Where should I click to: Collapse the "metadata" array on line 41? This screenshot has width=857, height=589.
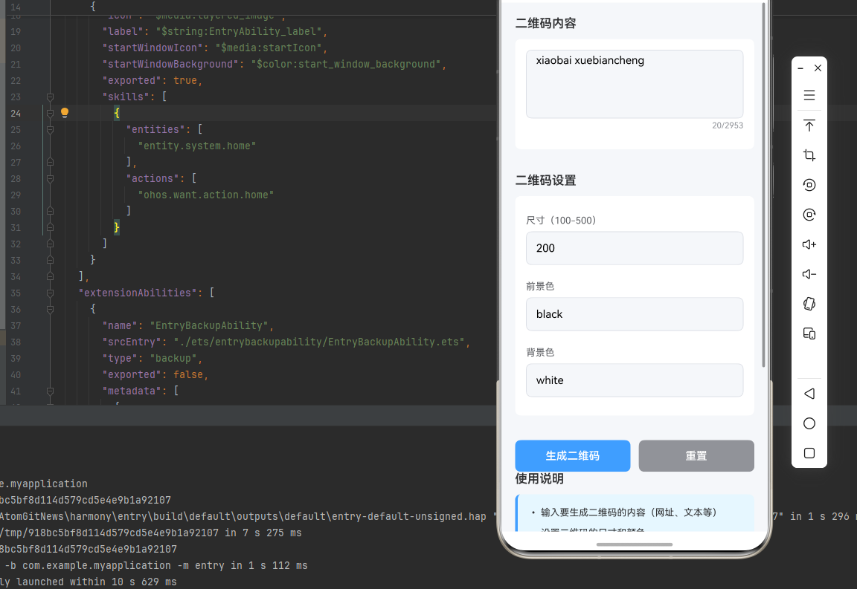(x=50, y=391)
